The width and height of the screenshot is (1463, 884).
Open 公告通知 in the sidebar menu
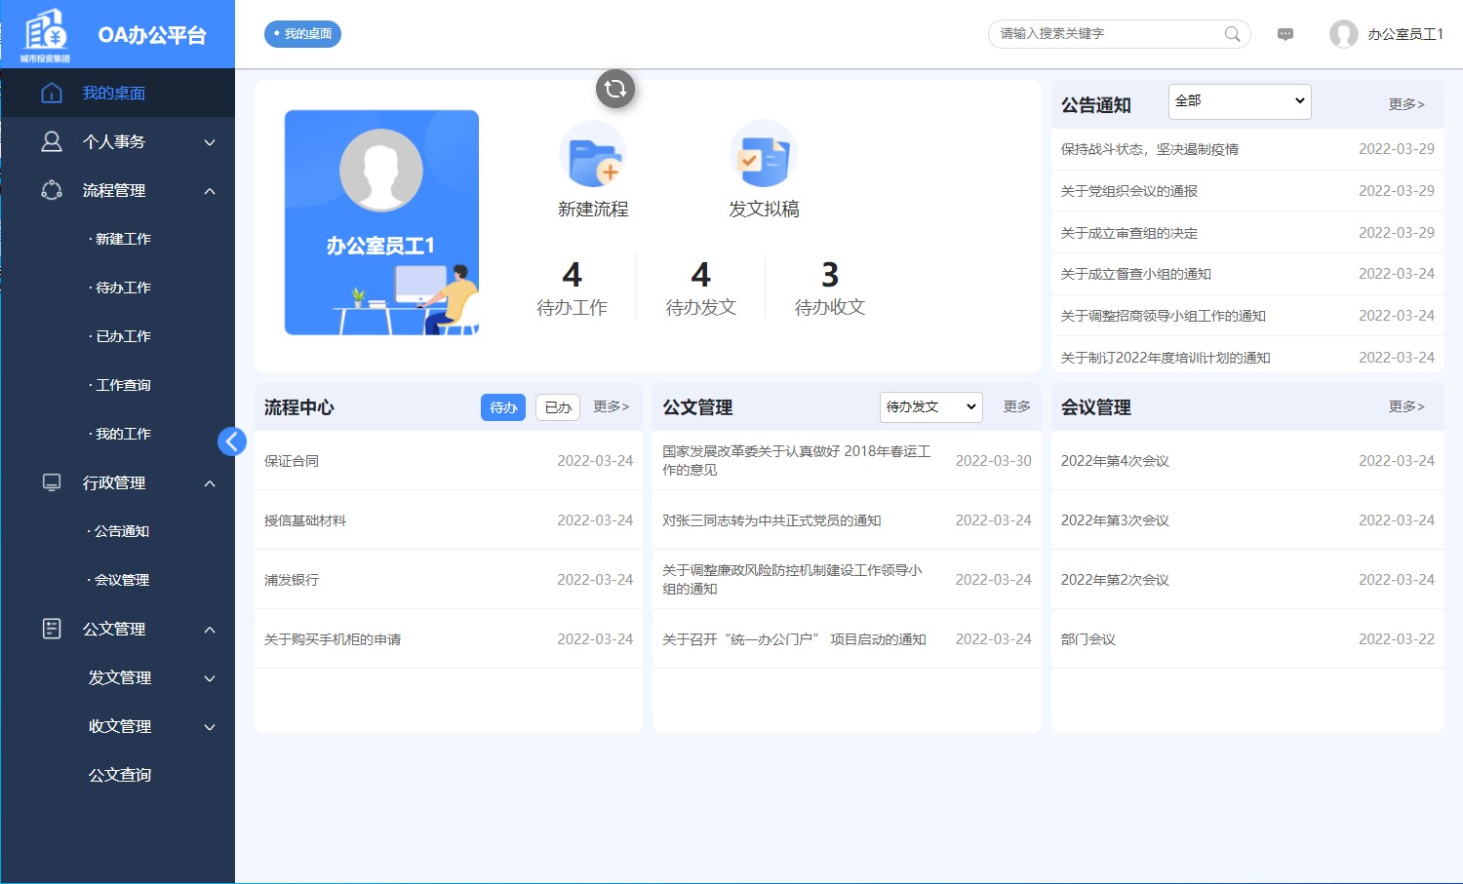(x=119, y=531)
